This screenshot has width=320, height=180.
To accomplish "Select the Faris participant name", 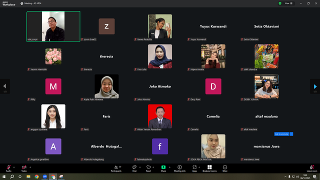I will point(106,116).
